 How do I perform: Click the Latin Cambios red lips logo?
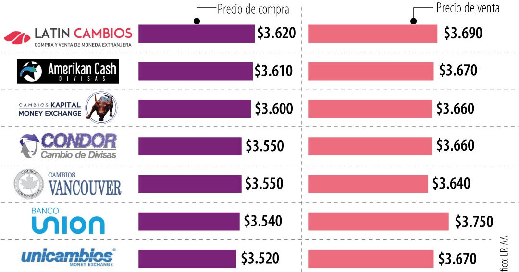[16, 36]
